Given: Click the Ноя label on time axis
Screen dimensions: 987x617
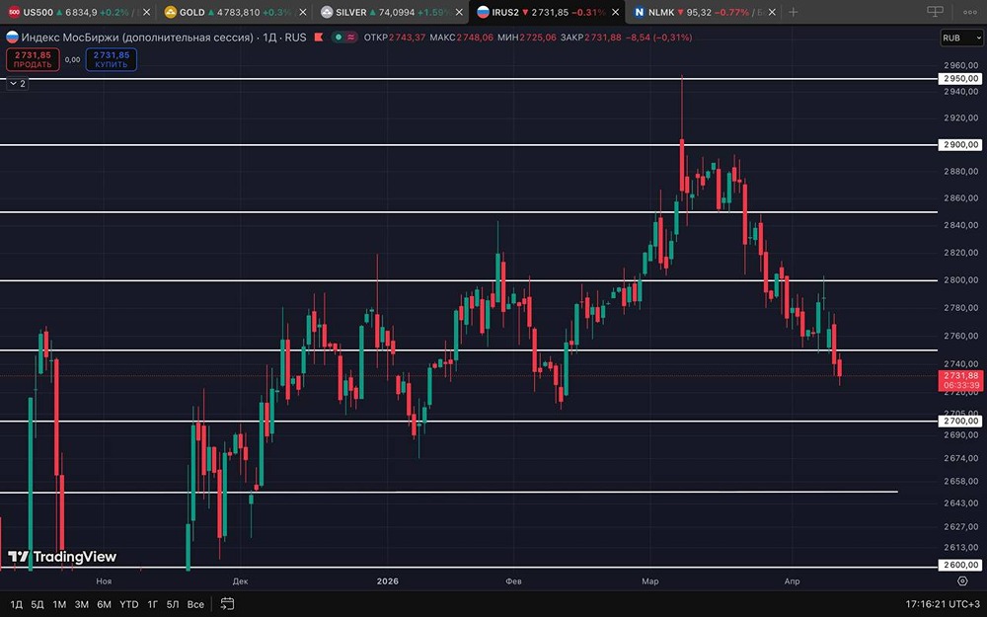Looking at the screenshot, I should pos(104,581).
